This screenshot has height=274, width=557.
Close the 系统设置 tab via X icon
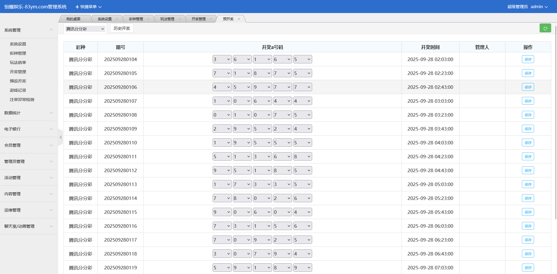pyautogui.click(x=117, y=19)
